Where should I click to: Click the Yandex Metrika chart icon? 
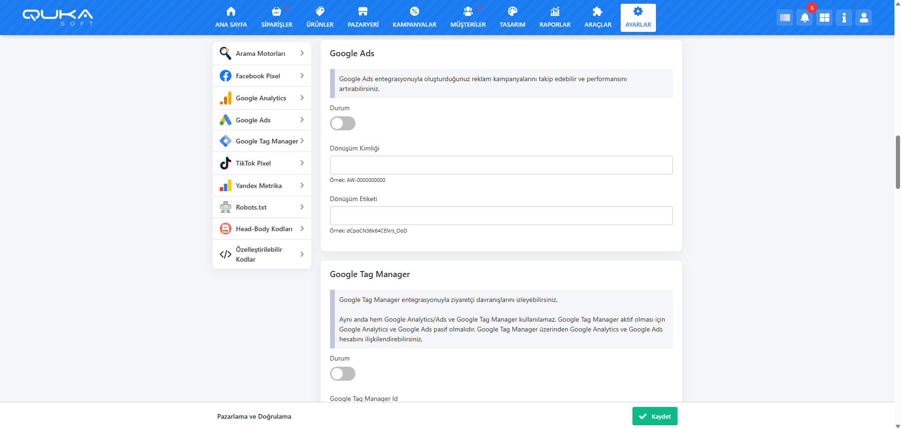(225, 186)
